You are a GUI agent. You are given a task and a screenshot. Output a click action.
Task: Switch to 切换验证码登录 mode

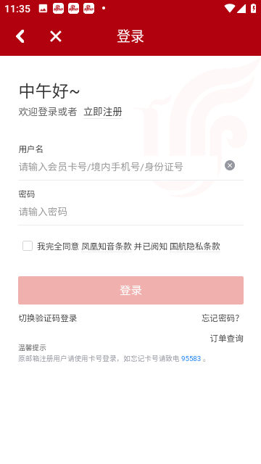(48, 318)
